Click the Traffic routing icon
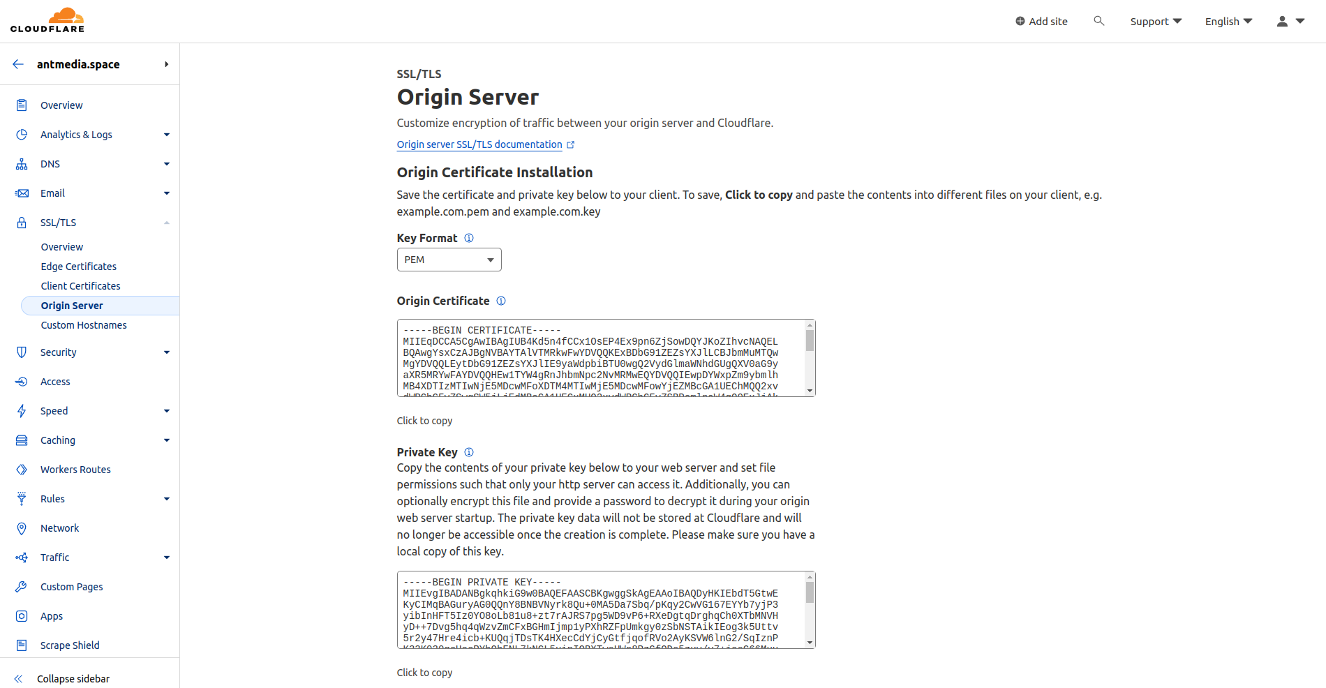1326x688 pixels. 22,558
